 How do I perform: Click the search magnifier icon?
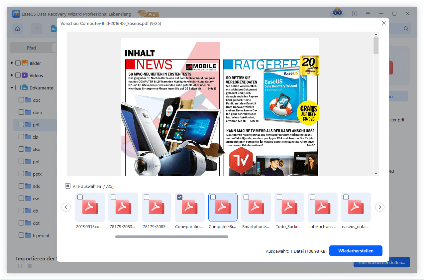(406, 29)
